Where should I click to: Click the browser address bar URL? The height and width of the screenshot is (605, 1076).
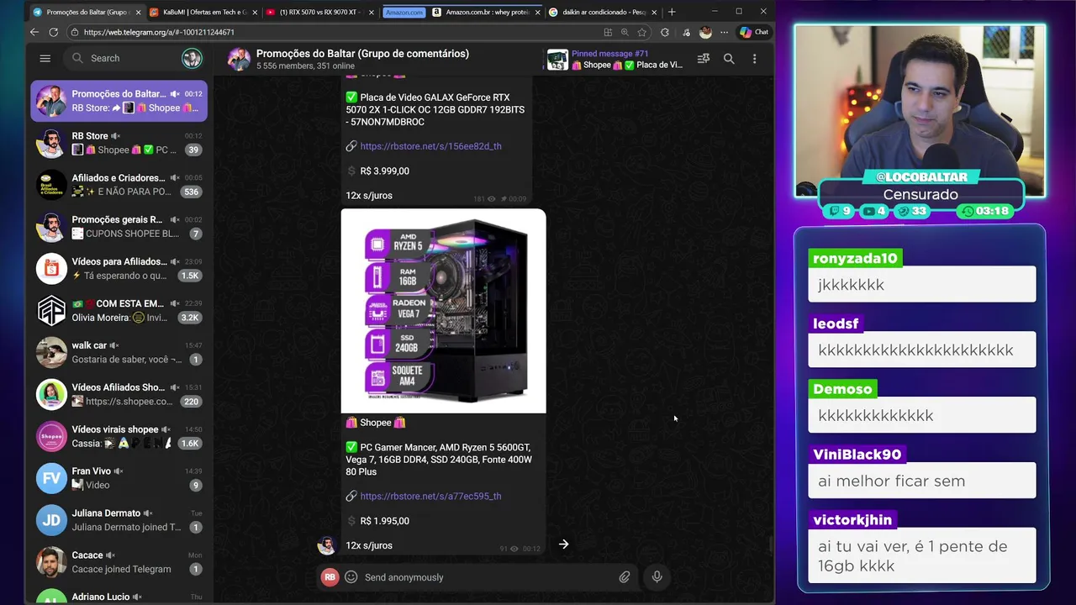(x=159, y=32)
